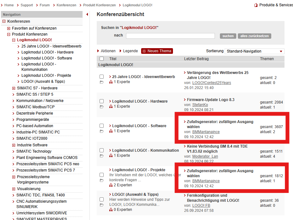Select LOGO! (Auswahl & Tipps) in navigation tree

[x=43, y=82]
